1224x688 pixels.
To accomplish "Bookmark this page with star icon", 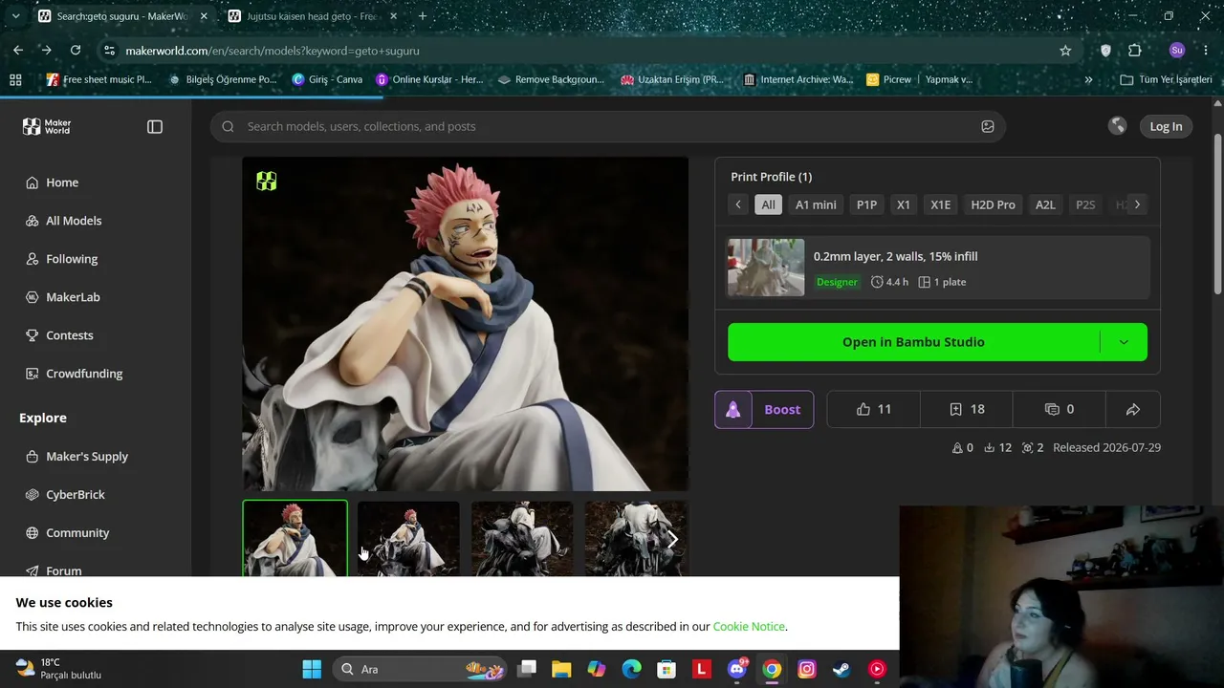I will coord(1065,51).
